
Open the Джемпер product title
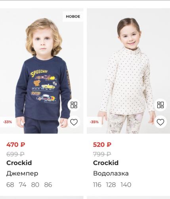pyautogui.click(x=22, y=174)
